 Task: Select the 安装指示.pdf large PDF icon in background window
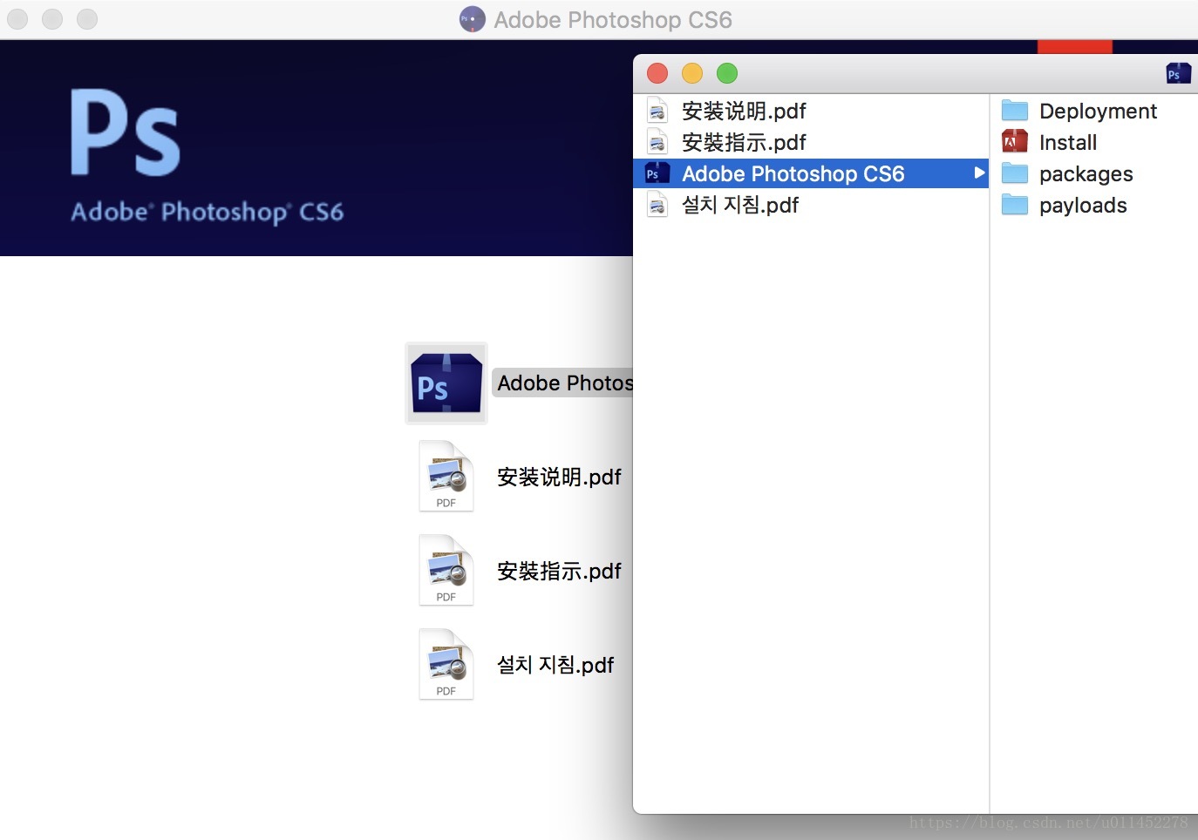[446, 570]
